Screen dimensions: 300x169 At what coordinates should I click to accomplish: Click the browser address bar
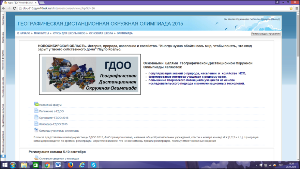click(x=136, y=8)
